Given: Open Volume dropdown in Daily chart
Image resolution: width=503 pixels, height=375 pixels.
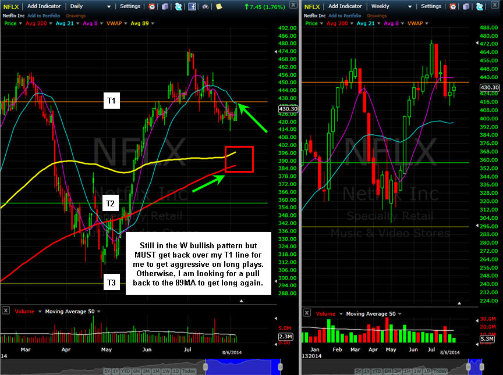Looking at the screenshot, I should pos(40,312).
